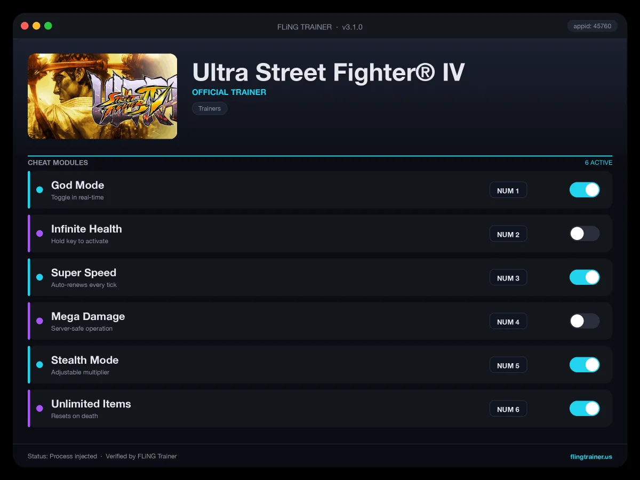
Task: Switch off Unlimited Items
Action: tap(585, 409)
